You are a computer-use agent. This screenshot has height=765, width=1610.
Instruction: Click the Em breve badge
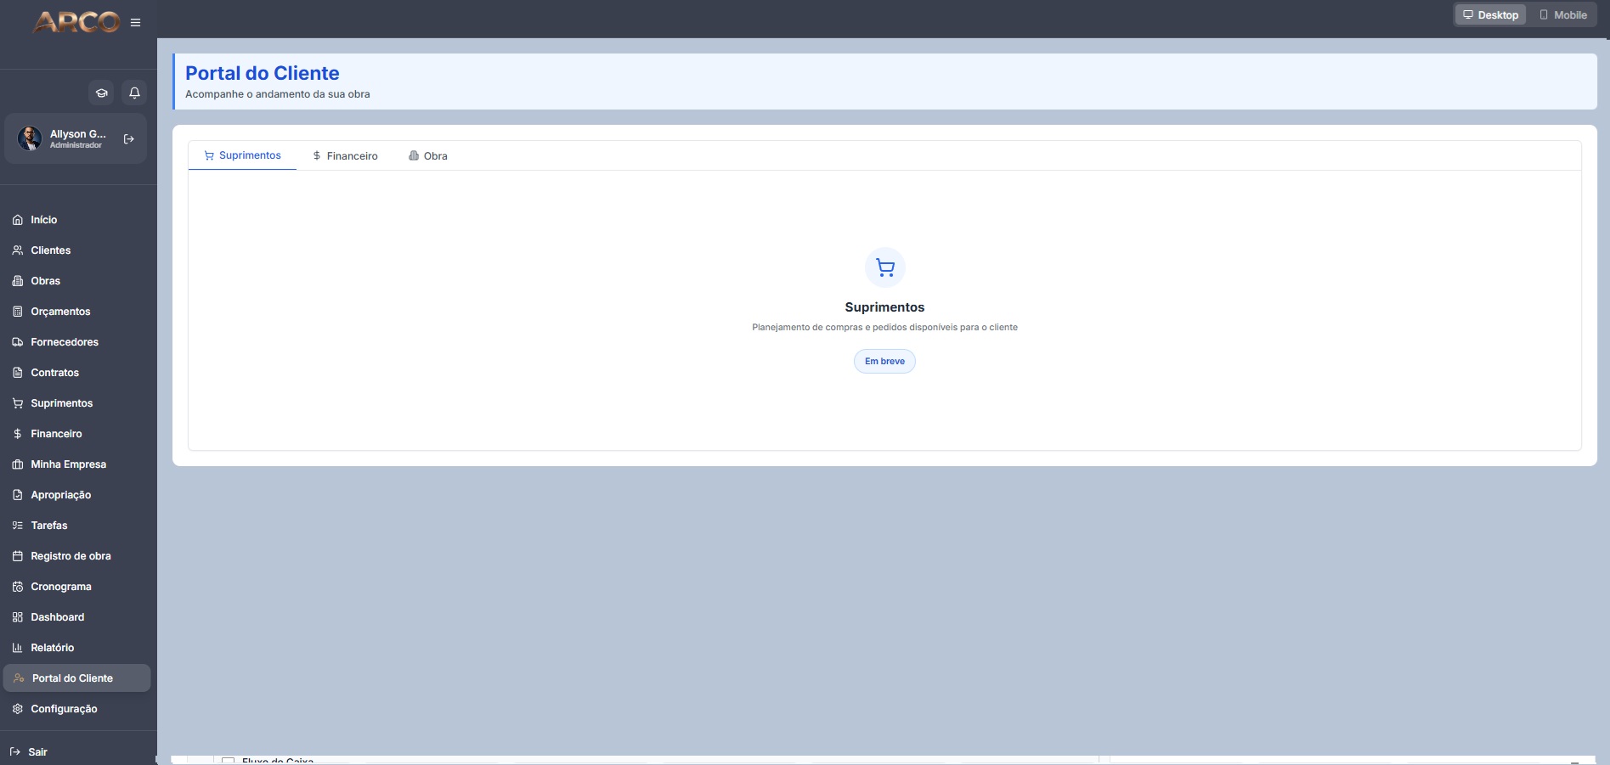point(884,362)
